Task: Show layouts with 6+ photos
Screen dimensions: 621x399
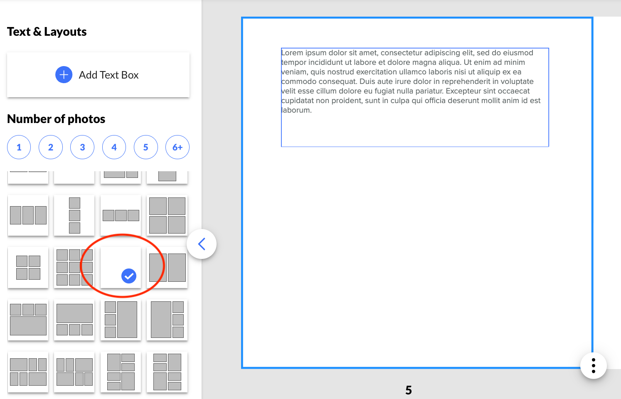Action: click(177, 147)
